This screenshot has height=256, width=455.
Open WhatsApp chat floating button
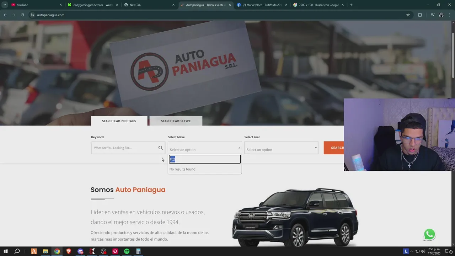pos(429,234)
